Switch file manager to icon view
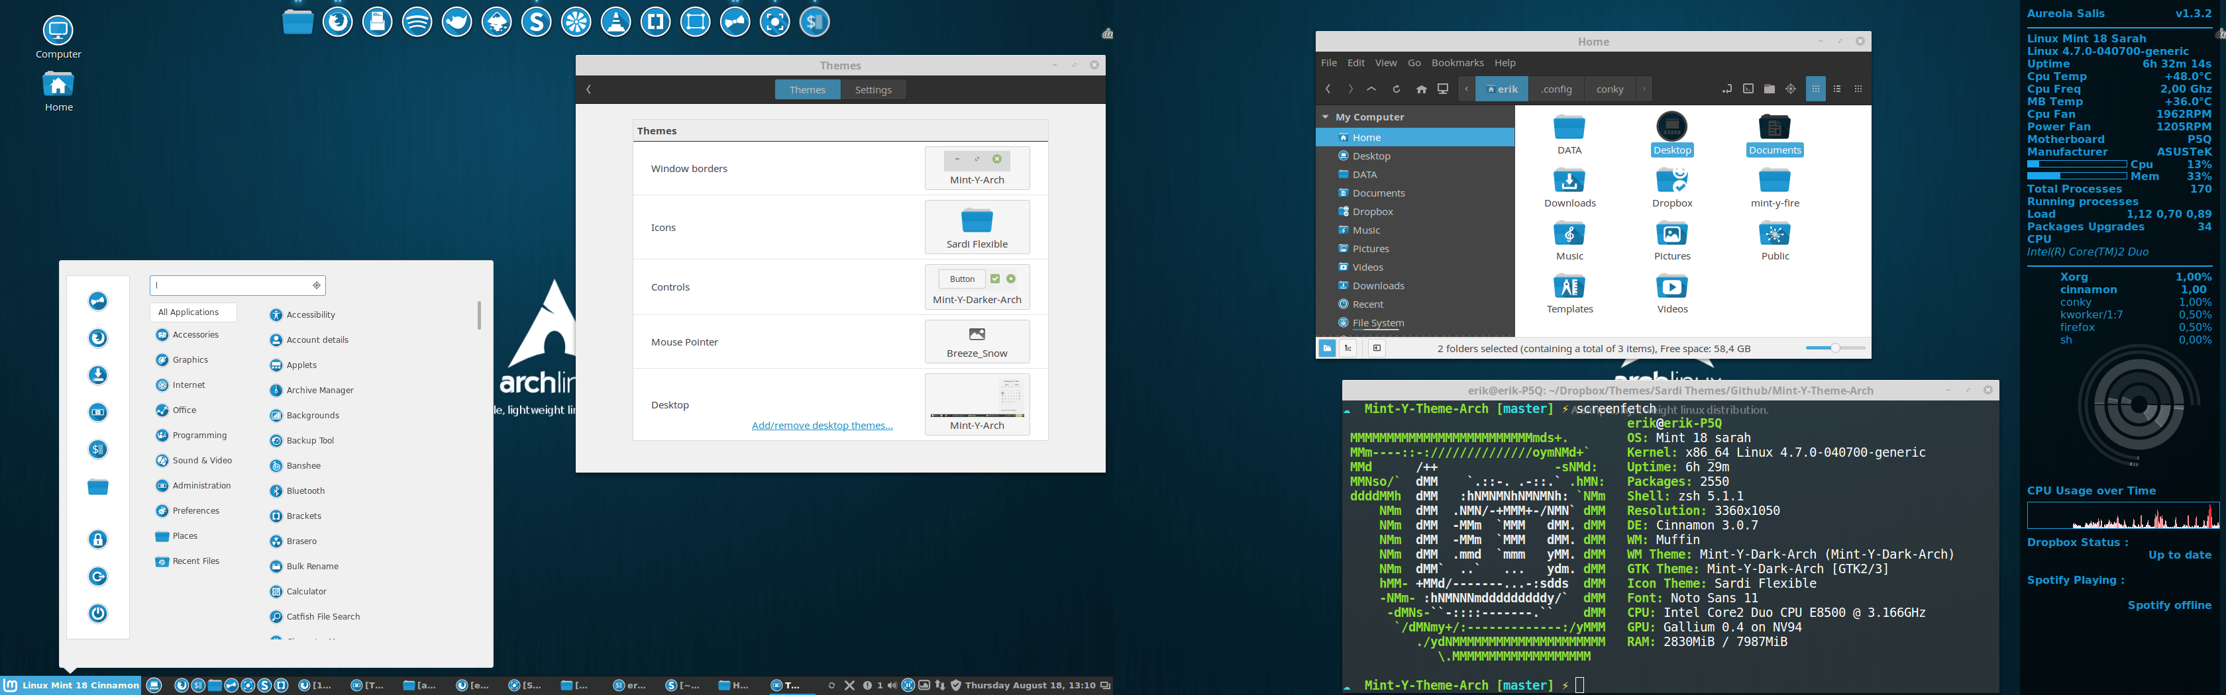 [1815, 89]
